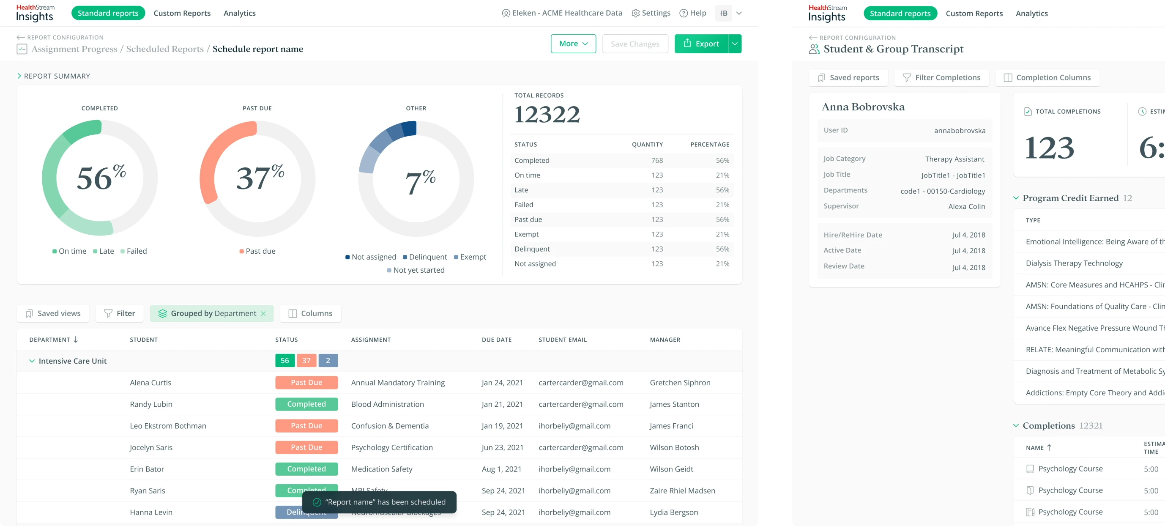Viewport: 1165px width, 526px height.
Task: Click the Export button
Action: coord(700,44)
